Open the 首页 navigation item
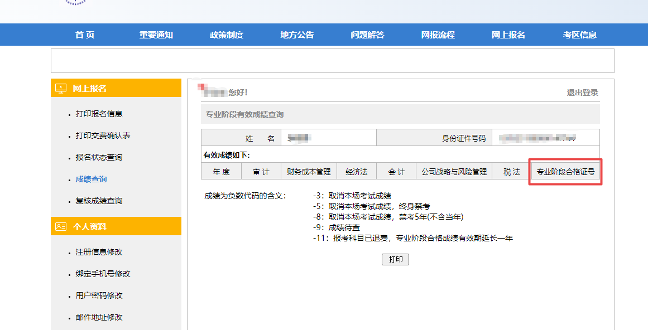This screenshot has width=648, height=330. coord(84,34)
